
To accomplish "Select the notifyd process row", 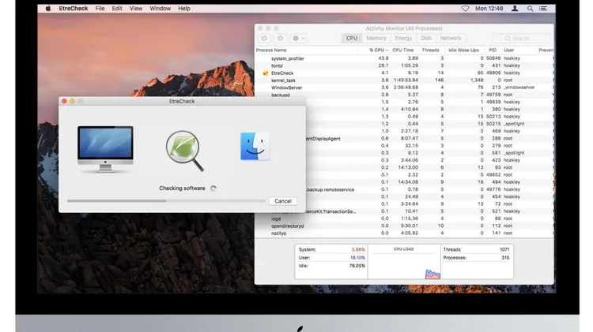I will [404, 233].
